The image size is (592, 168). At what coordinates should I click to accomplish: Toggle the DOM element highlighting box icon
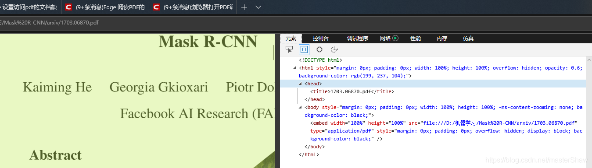tap(304, 49)
